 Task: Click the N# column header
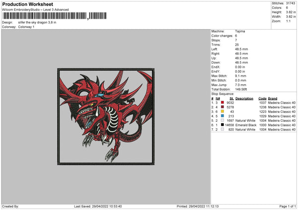(218, 99)
